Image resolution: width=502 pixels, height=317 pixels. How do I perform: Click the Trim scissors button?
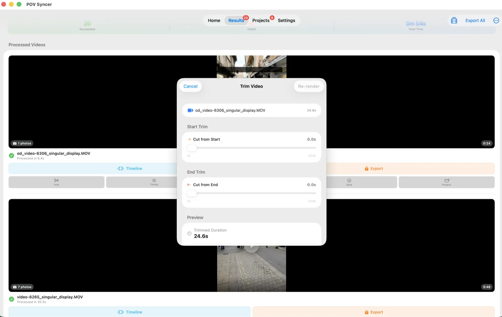coord(56,182)
